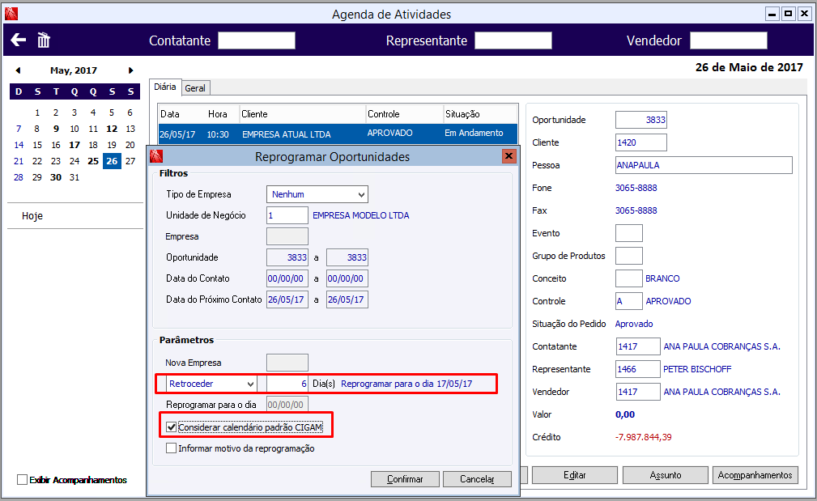Click the Evento field
This screenshot has width=817, height=501.
(629, 233)
